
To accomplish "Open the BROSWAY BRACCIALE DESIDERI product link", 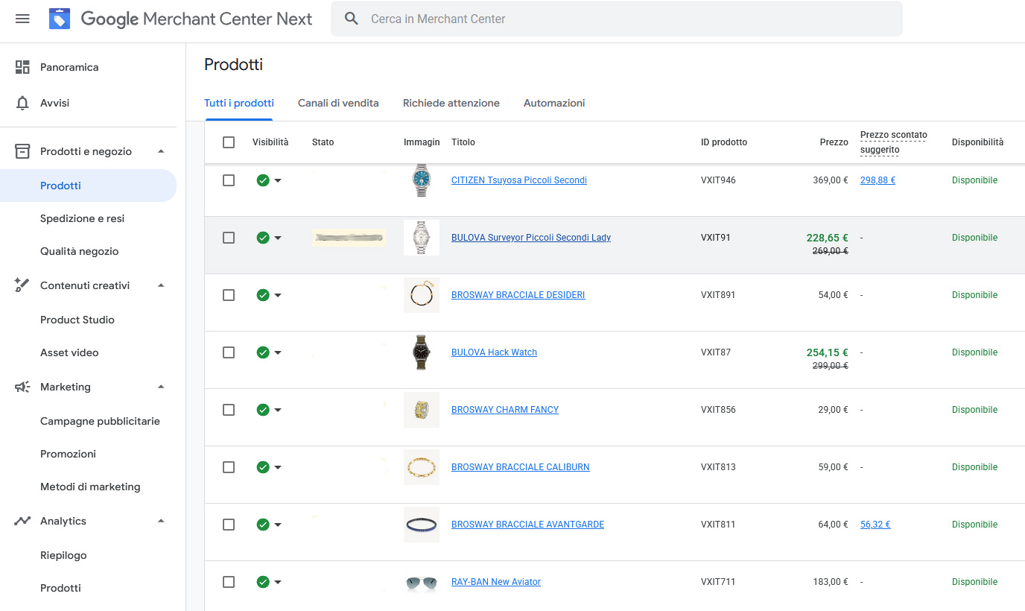I will [518, 295].
